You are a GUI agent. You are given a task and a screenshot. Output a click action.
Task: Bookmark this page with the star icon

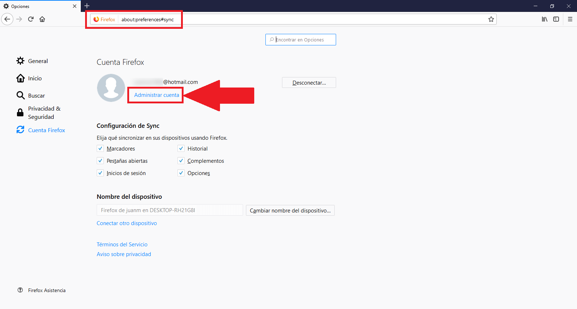[491, 19]
